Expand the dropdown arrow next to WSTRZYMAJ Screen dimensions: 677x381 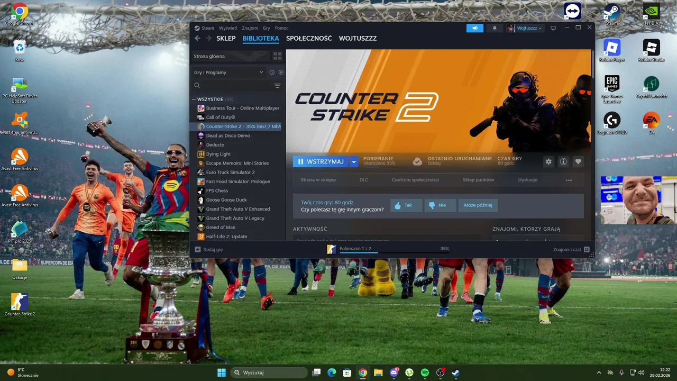point(354,161)
